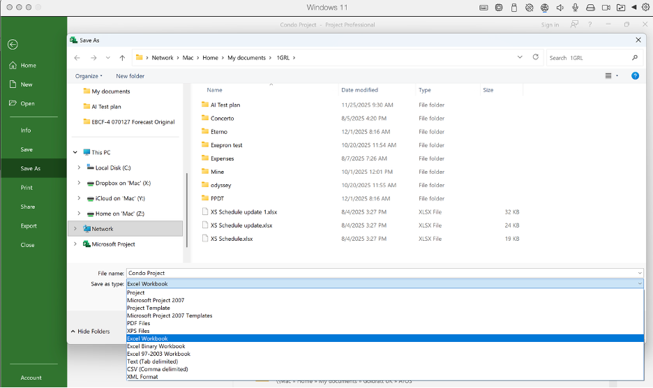Expand the Network tree node

point(75,229)
